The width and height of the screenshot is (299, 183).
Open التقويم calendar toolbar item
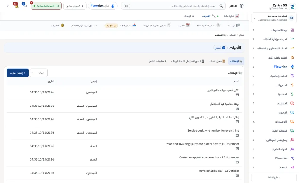[184, 26]
